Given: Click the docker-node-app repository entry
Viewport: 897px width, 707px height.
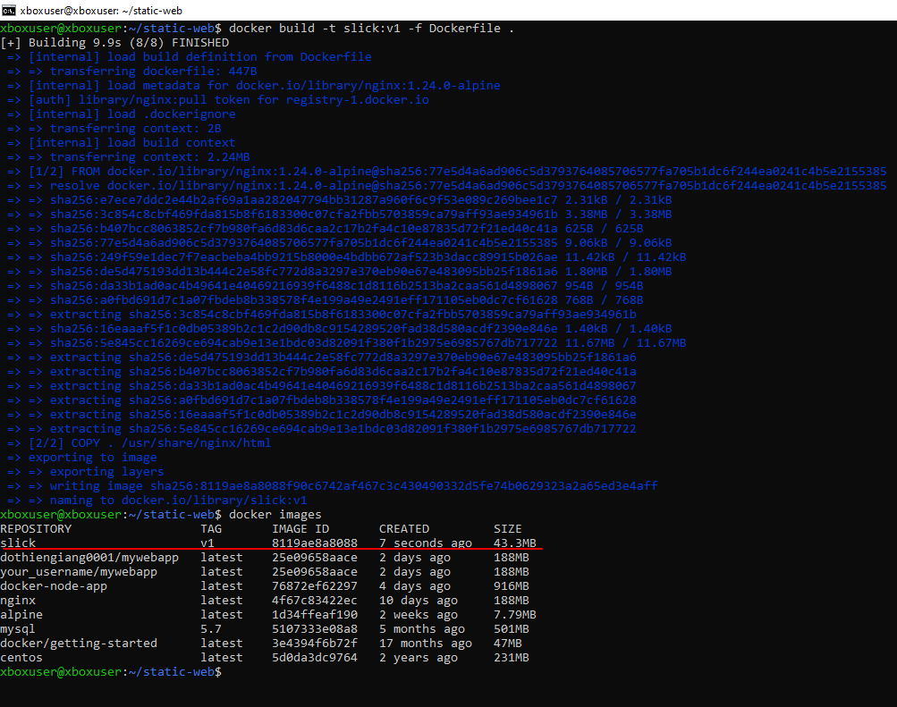Looking at the screenshot, I should coord(54,586).
